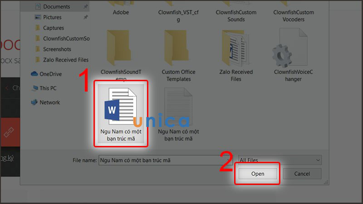Open the Adobe folder
Screen dimensions: 363x204
click(121, 9)
